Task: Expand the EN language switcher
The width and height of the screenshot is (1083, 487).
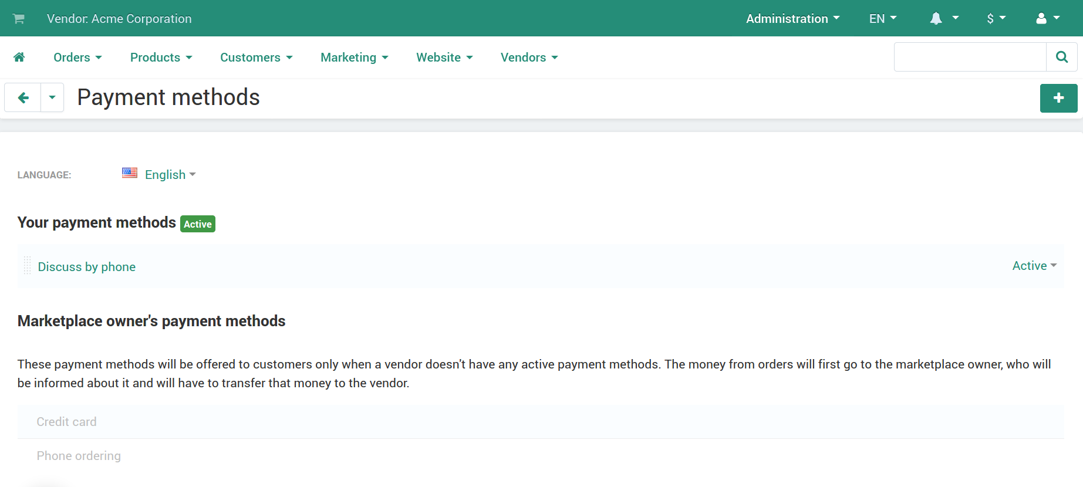Action: [x=883, y=18]
